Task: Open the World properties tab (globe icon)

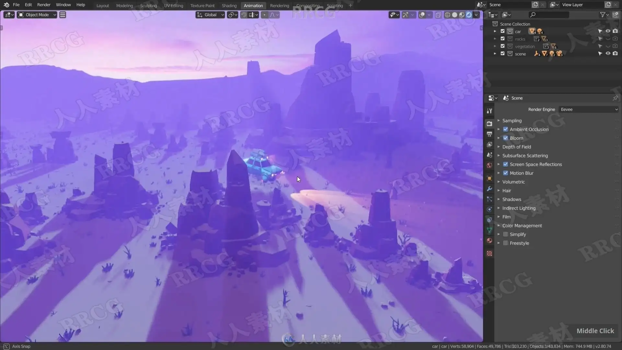Action: 490,165
